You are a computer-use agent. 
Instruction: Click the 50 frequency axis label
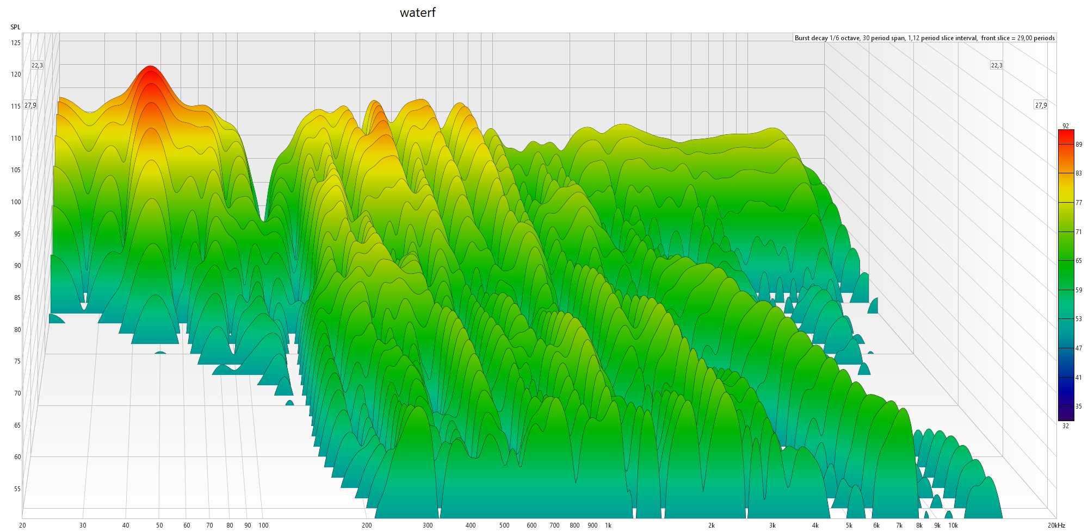[159, 525]
